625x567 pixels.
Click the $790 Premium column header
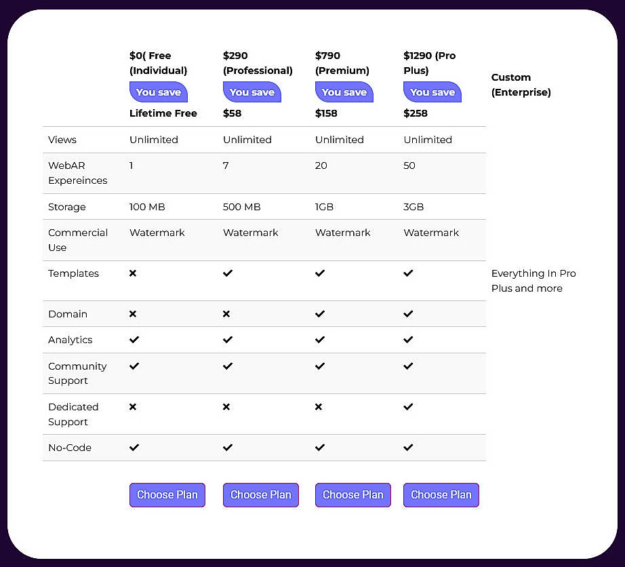tap(342, 63)
